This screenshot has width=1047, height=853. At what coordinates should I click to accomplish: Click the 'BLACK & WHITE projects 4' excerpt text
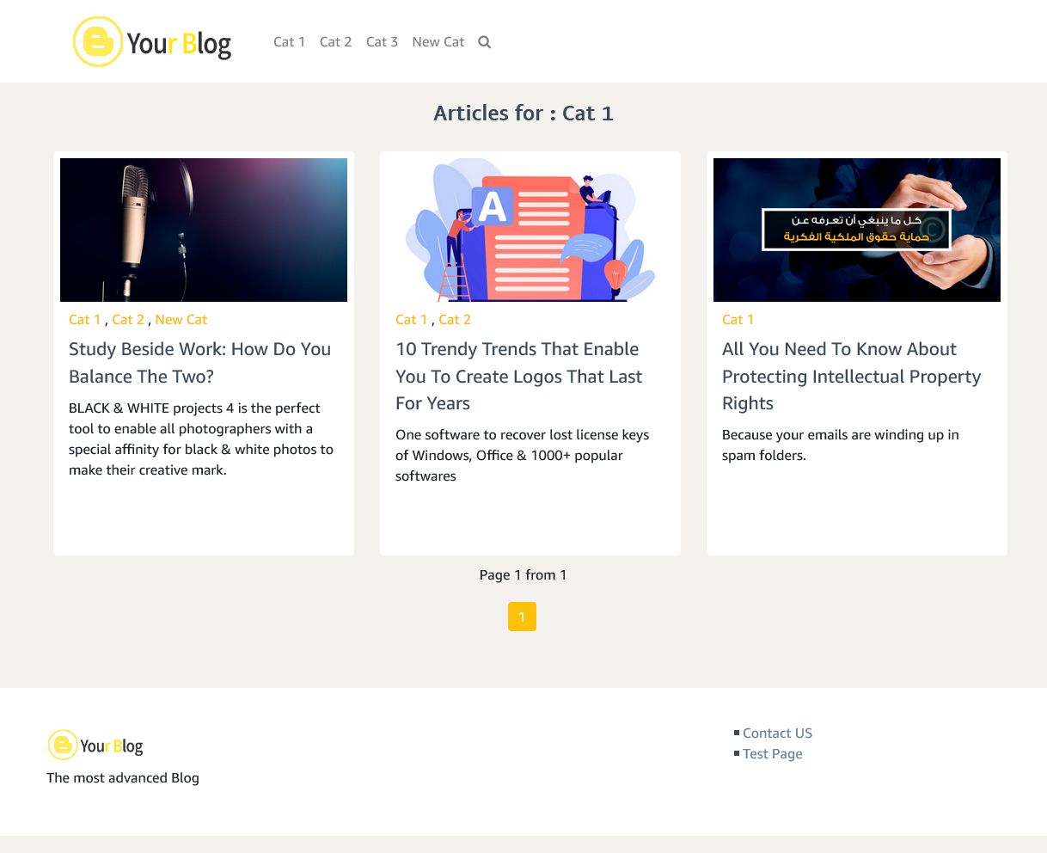point(201,439)
